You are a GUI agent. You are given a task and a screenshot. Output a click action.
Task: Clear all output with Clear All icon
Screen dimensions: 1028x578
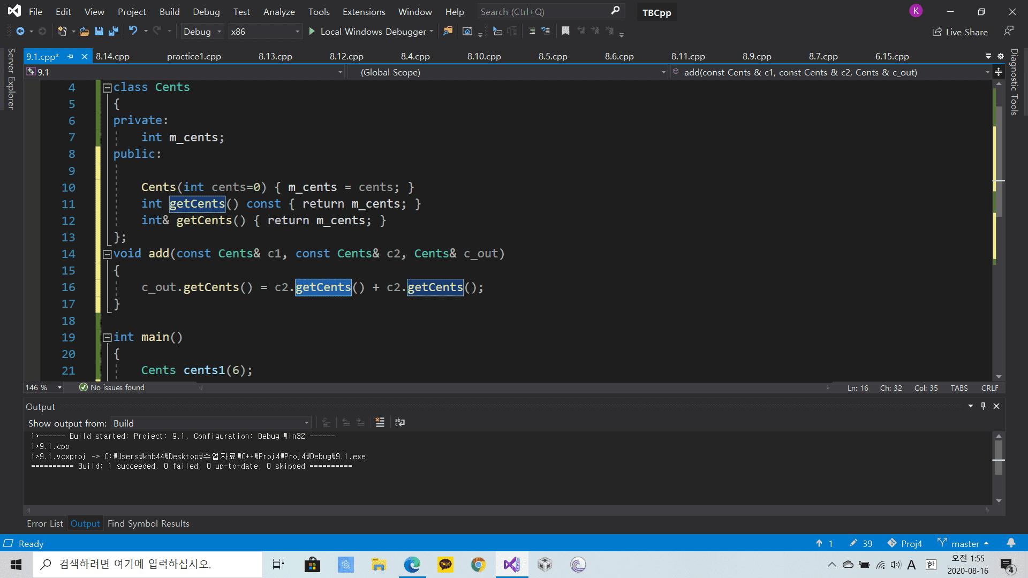[380, 422]
